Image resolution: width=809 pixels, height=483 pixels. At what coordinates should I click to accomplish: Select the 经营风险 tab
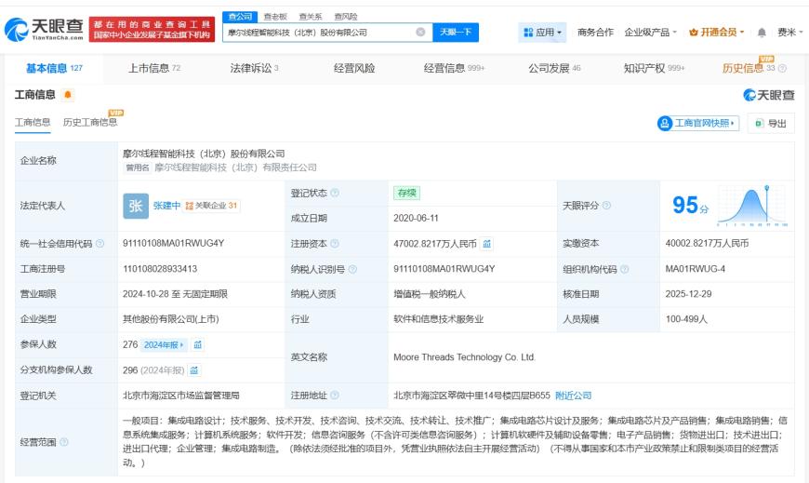[354, 68]
